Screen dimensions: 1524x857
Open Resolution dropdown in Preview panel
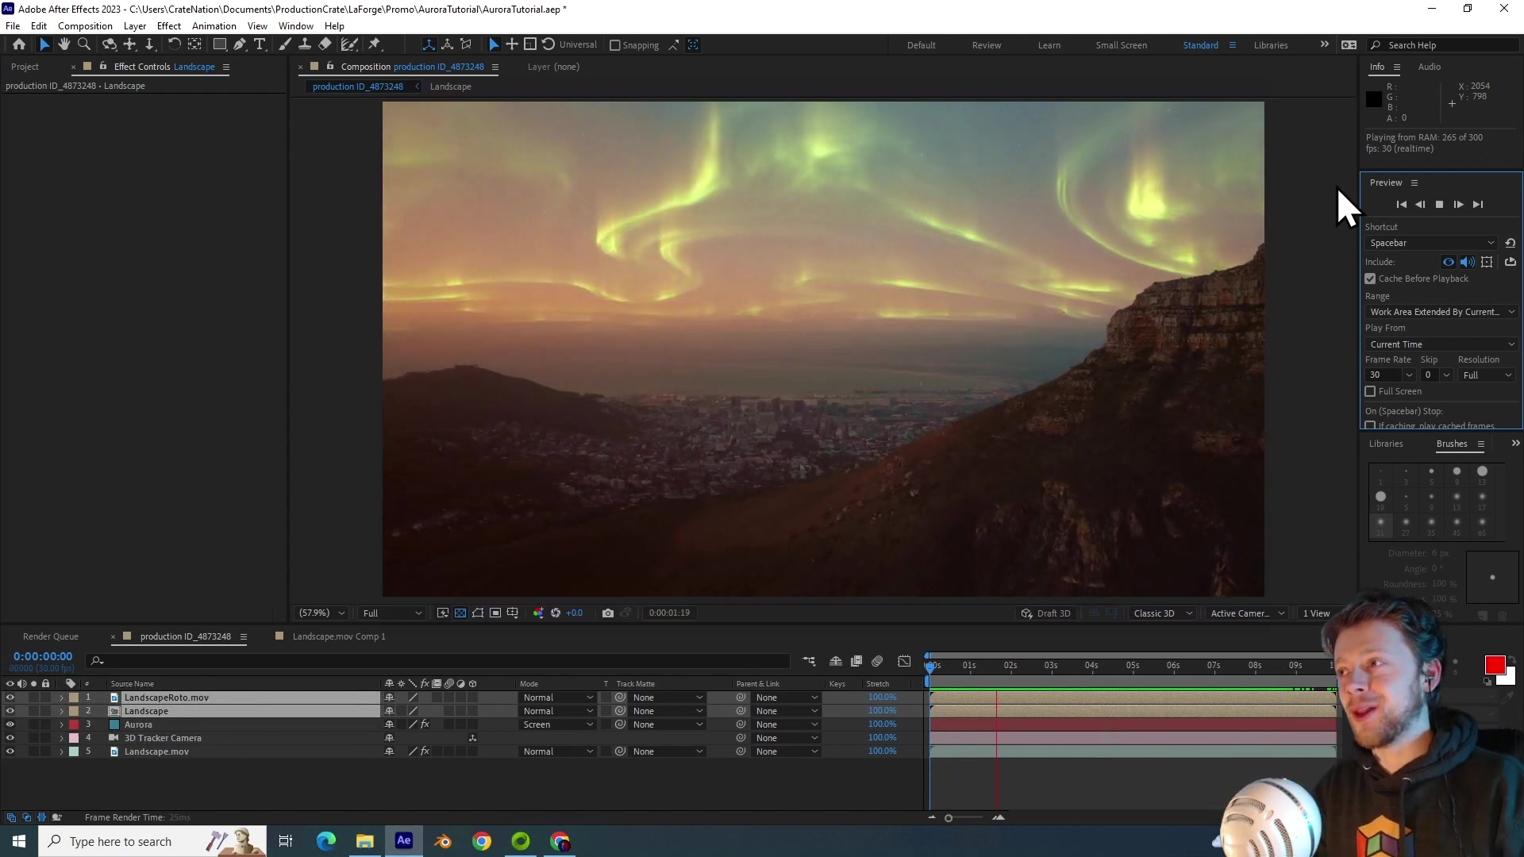pos(1485,375)
